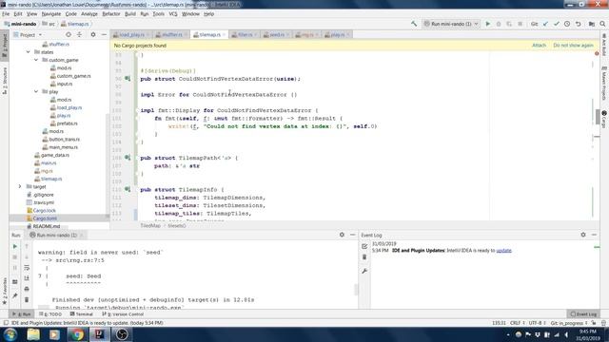Open Search Everywhere magnifier

click(602, 24)
